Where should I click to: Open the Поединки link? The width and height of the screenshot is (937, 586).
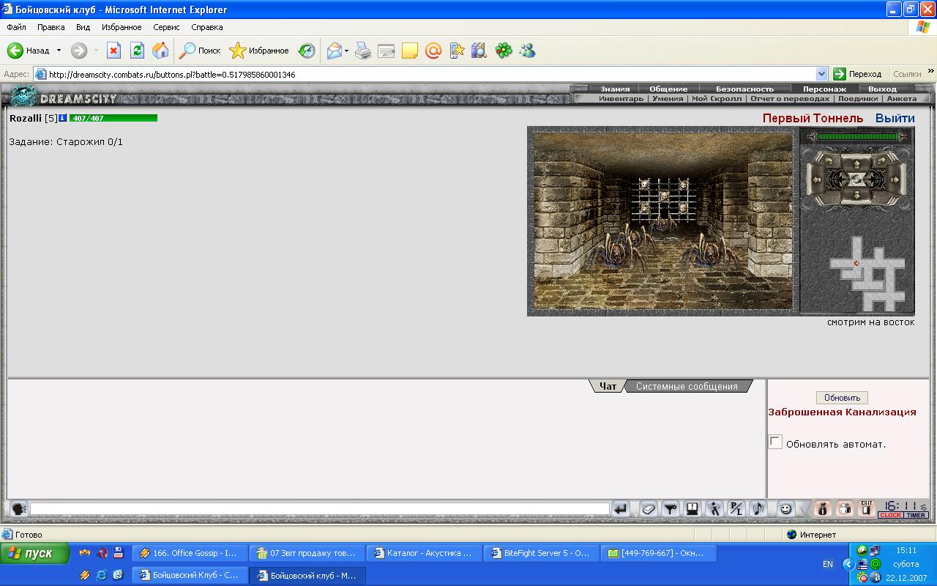[x=858, y=98]
